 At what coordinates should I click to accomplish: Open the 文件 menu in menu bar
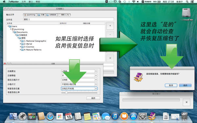24,2
